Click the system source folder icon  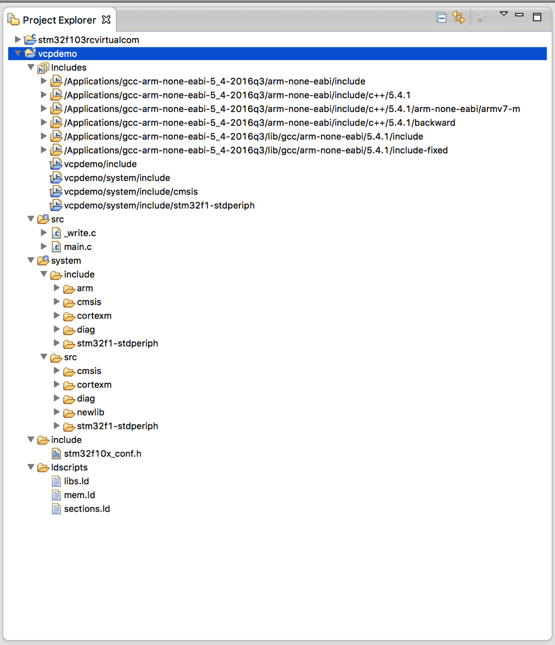click(43, 261)
